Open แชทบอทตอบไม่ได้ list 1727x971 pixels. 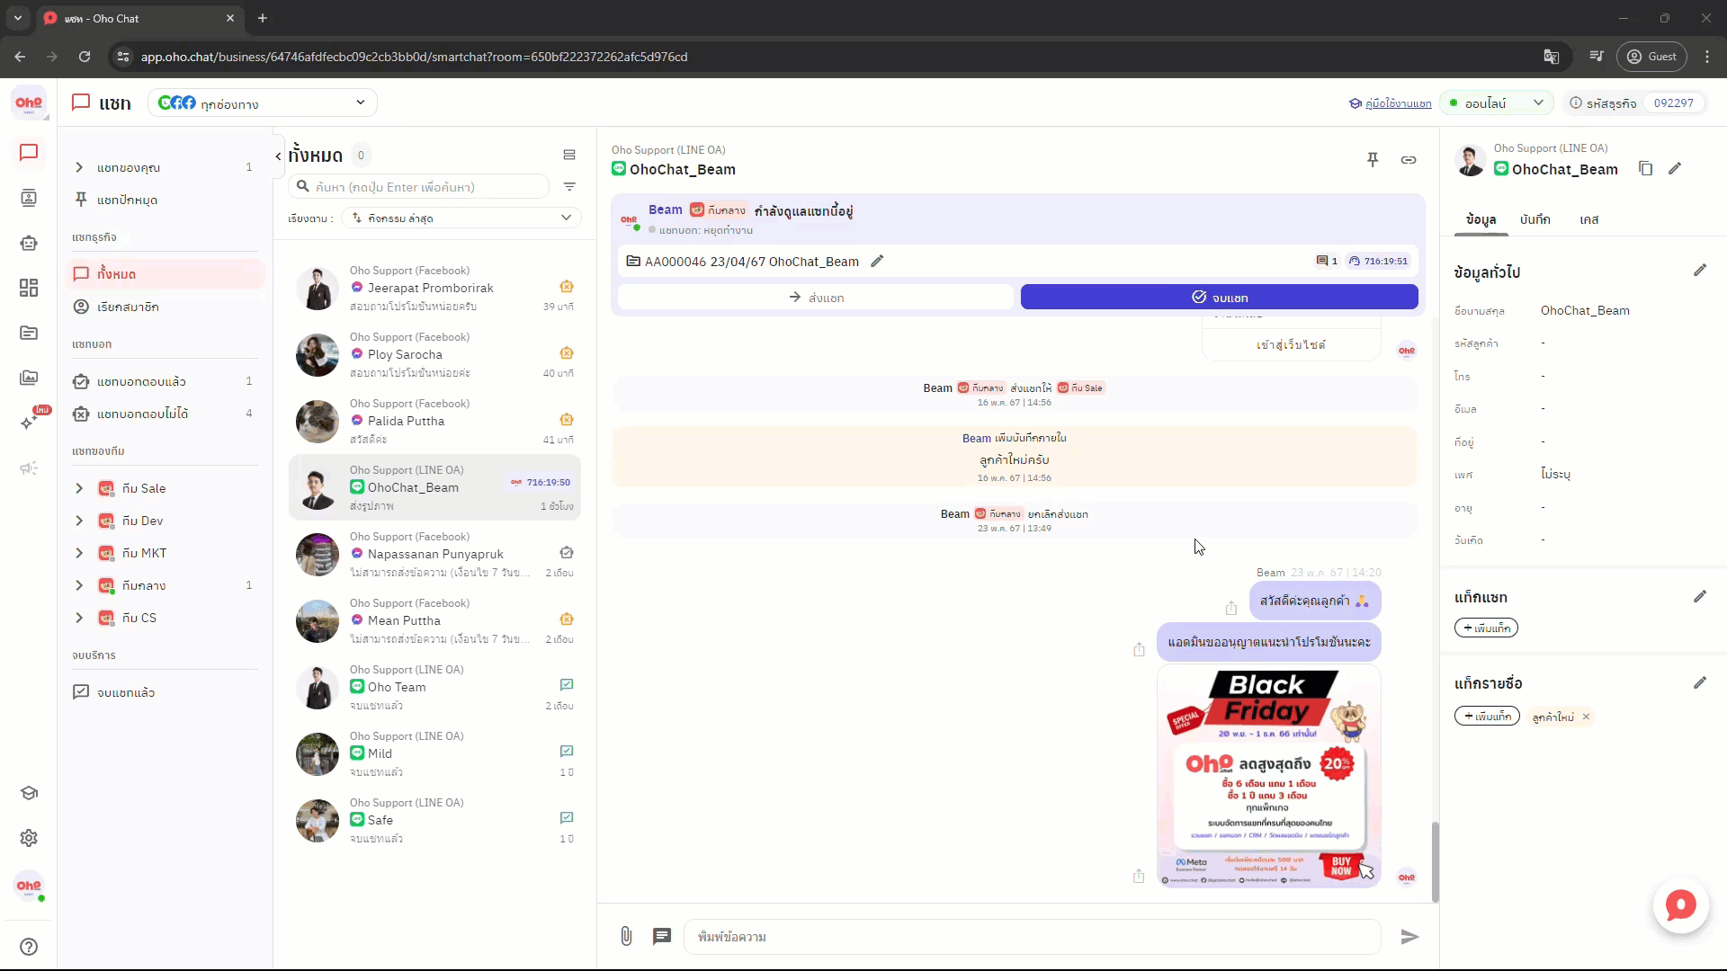[166, 414]
